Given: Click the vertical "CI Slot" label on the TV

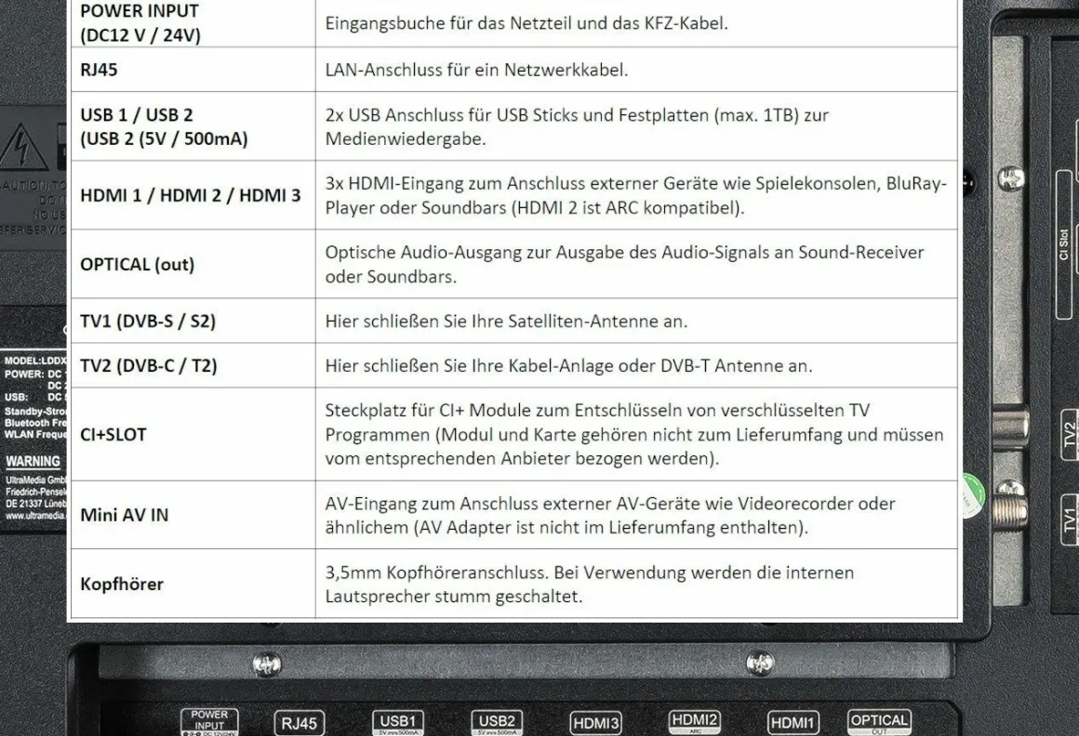Looking at the screenshot, I should 1064,244.
